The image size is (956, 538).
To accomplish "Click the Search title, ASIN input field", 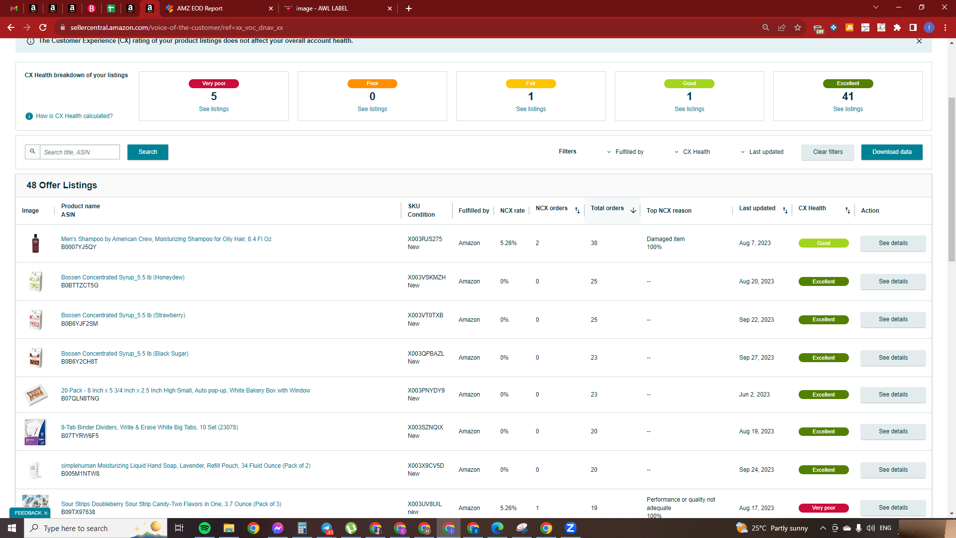I will pyautogui.click(x=80, y=152).
